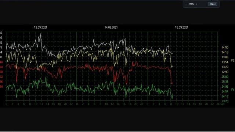Click the 14.18 value on right axis
Screen dimensions: 235x132
tap(225, 52)
